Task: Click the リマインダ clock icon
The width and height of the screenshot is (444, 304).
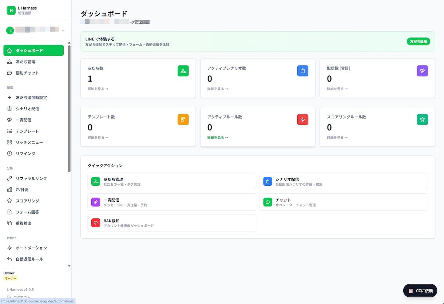Action: [x=9, y=154]
